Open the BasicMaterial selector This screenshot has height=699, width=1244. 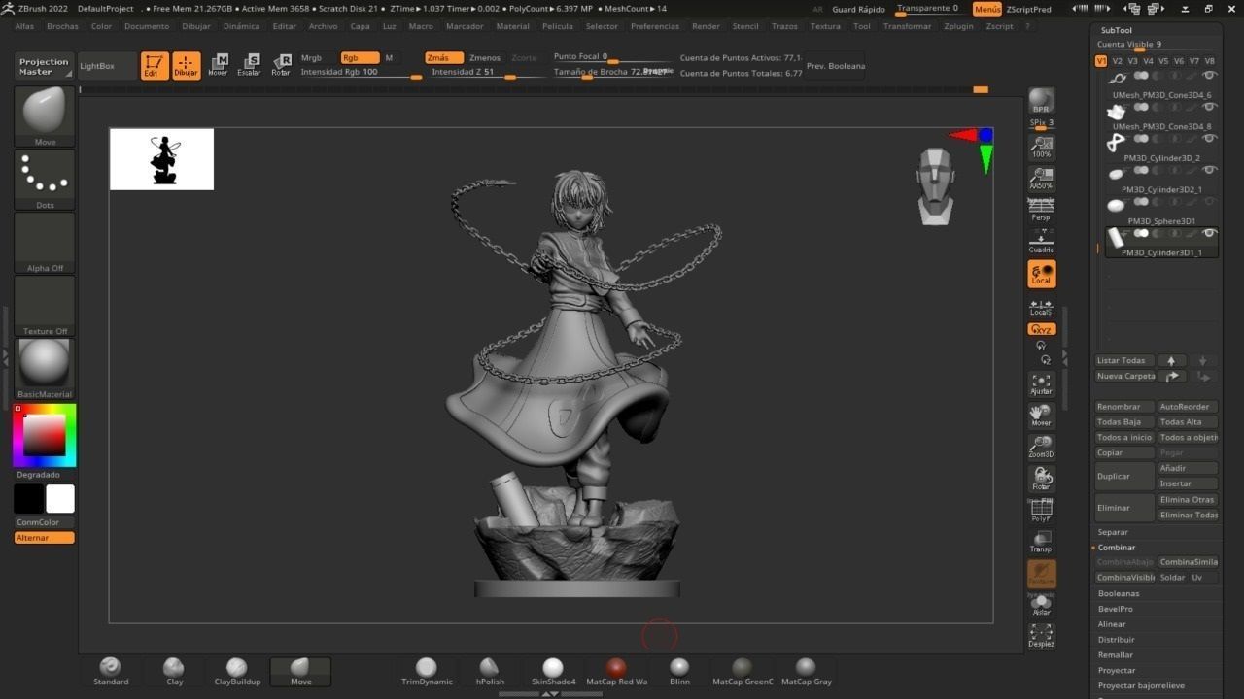(45, 369)
